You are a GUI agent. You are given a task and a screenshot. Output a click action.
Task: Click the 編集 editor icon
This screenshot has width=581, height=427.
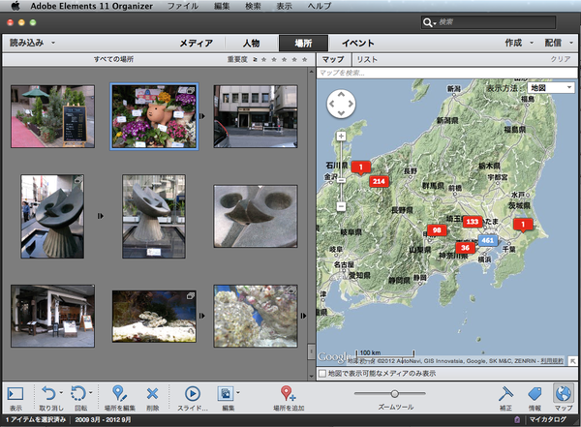(x=226, y=394)
